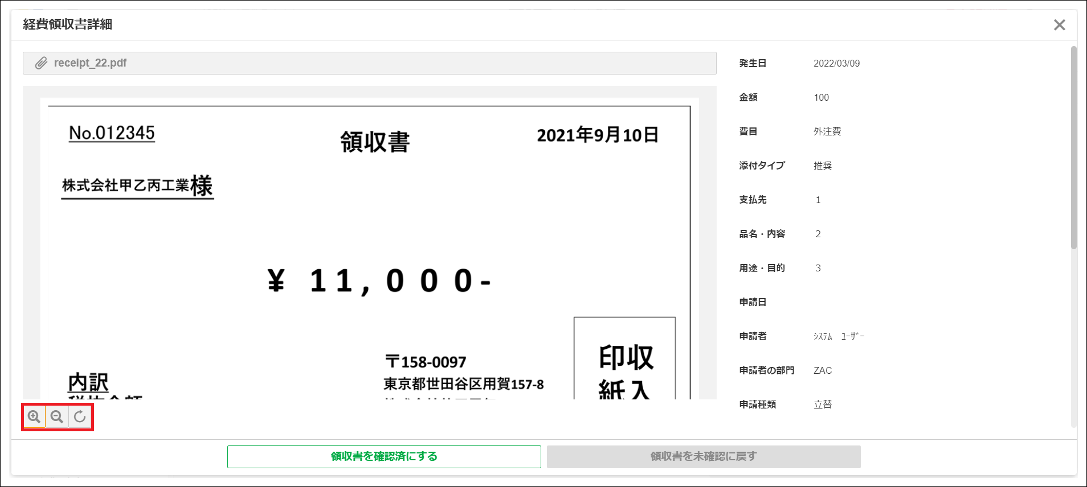This screenshot has height=487, width=1087.
Task: Click the 添付タイプ value 推奨
Action: tap(822, 166)
